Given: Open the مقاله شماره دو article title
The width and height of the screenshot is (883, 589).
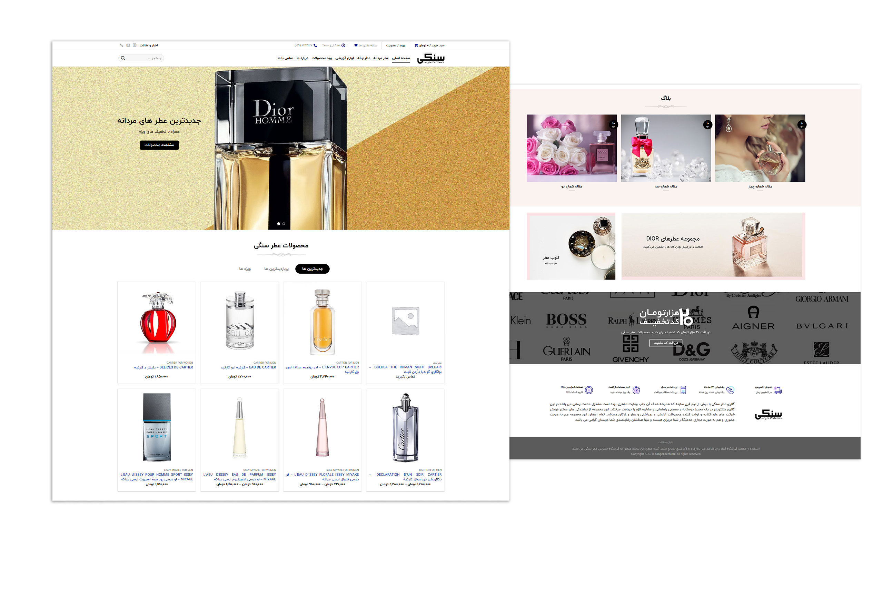Looking at the screenshot, I should coord(572,187).
